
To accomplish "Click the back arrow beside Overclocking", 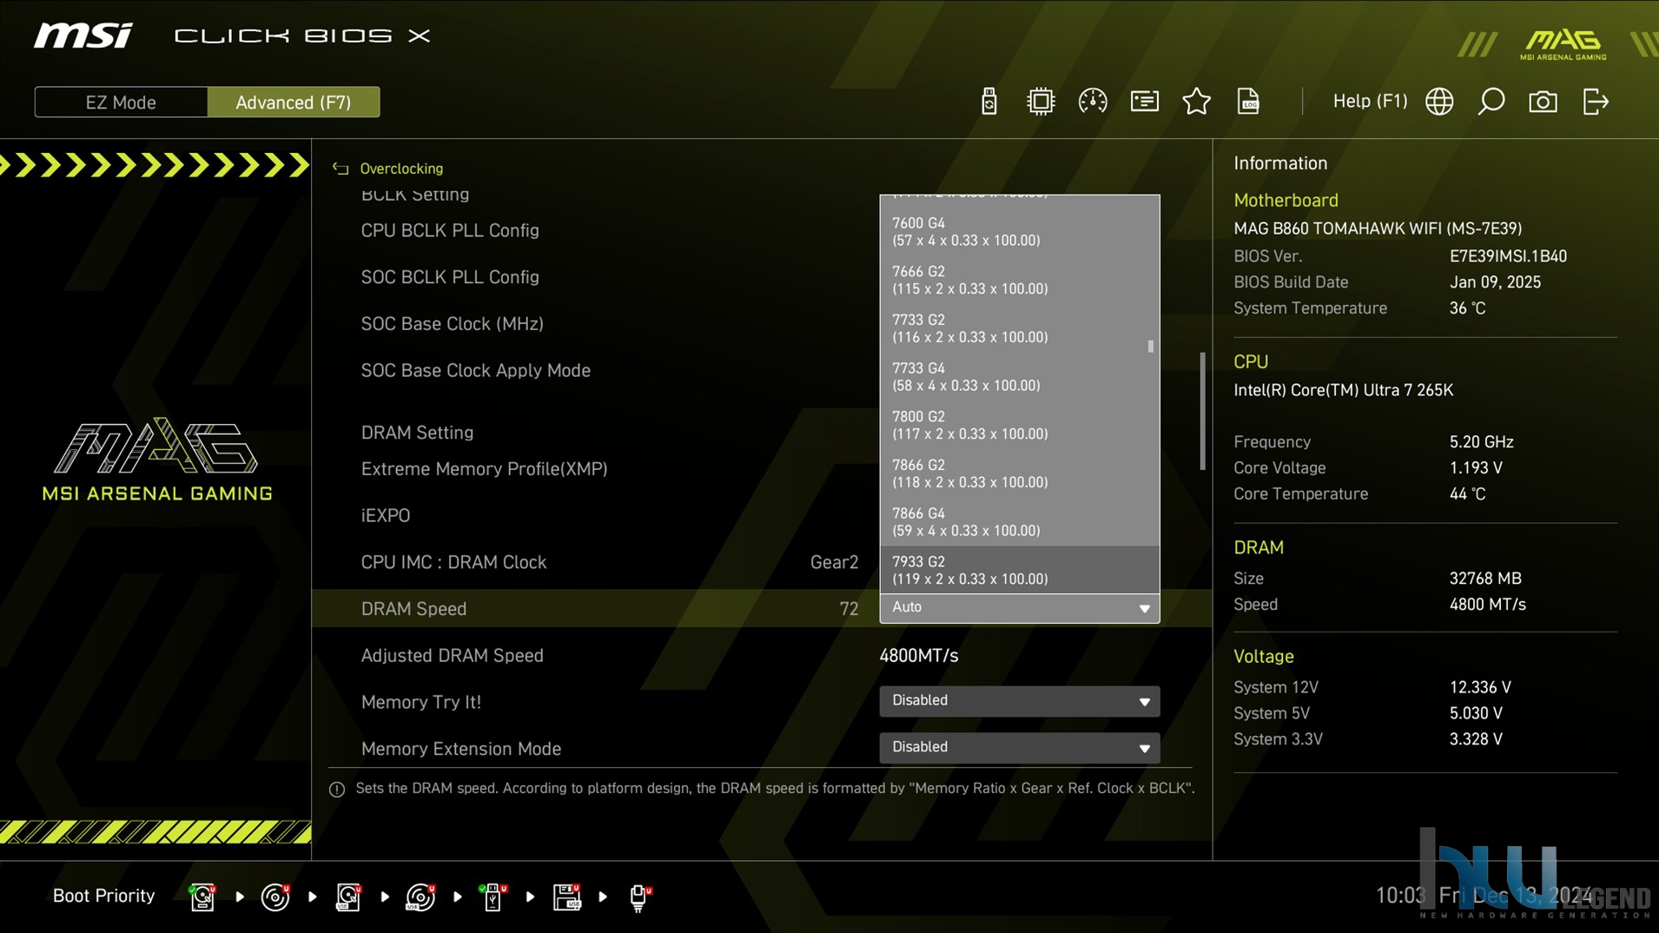I will [340, 169].
